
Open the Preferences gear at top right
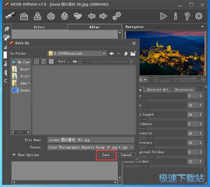(199, 16)
